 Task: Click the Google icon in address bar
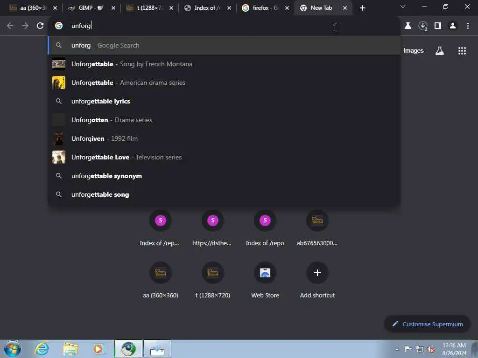(59, 26)
